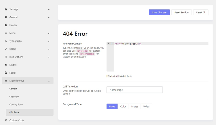
Task: Expand the Blog Options chevron
Action: (x=49, y=57)
